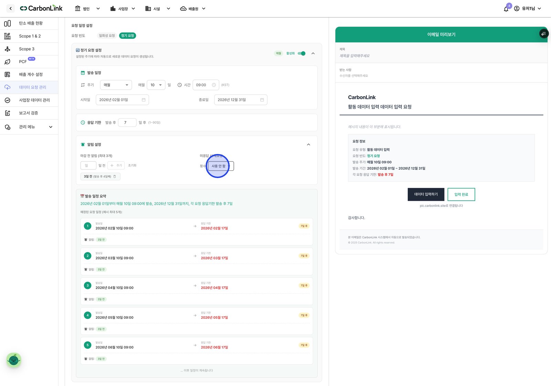This screenshot has width=551, height=386.
Task: Open the 주기 매월 dropdown
Action: (116, 85)
